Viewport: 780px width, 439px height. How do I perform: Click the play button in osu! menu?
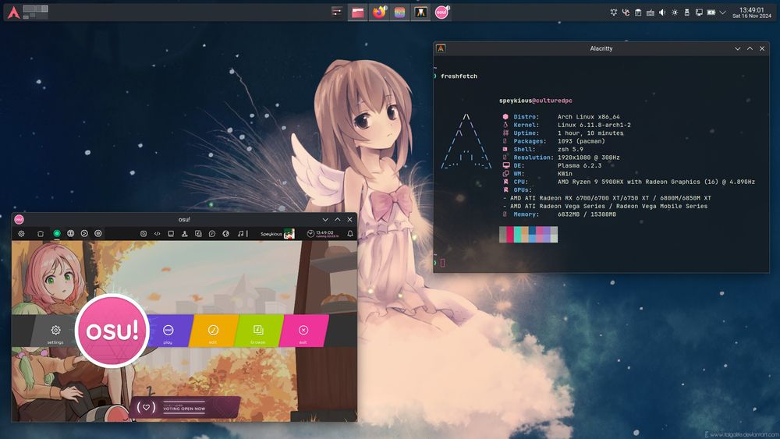pos(168,331)
